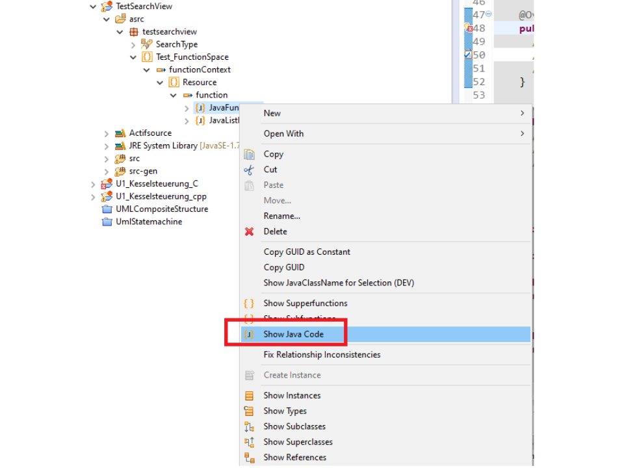Click the red Delete X icon
Viewport: 624px width, 468px height.
tap(249, 231)
